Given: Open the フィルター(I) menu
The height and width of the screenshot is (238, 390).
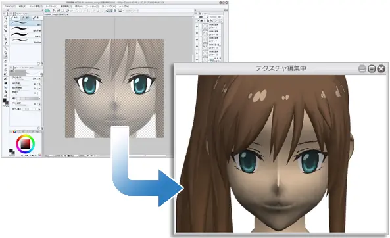Looking at the screenshot, I should [92, 6].
